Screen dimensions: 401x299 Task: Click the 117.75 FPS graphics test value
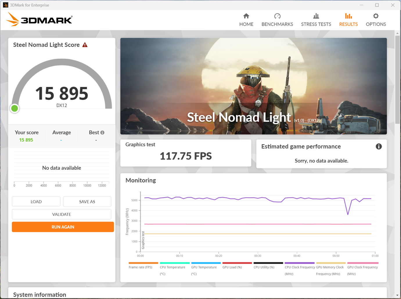[186, 156]
